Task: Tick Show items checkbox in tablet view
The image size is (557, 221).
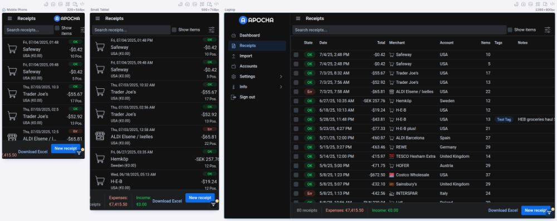Action: 174,30
